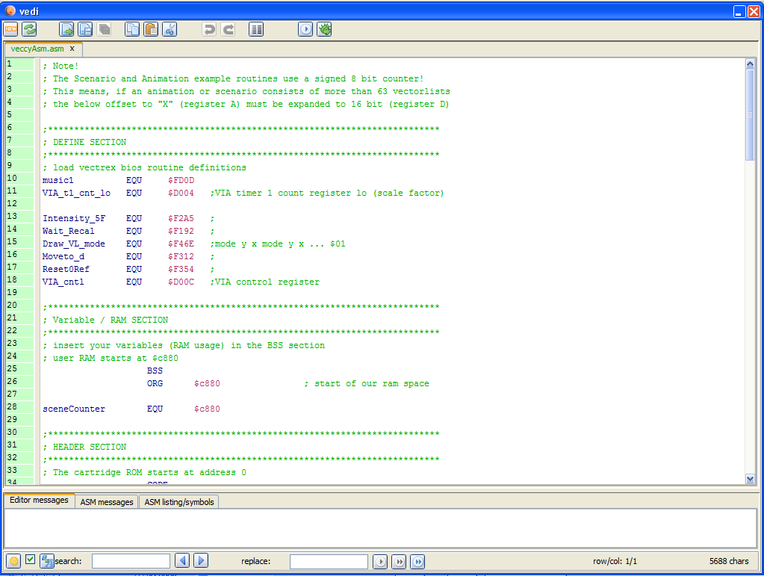The image size is (764, 576).
Task: Click the green refresh/reload icon
Action: [x=29, y=29]
